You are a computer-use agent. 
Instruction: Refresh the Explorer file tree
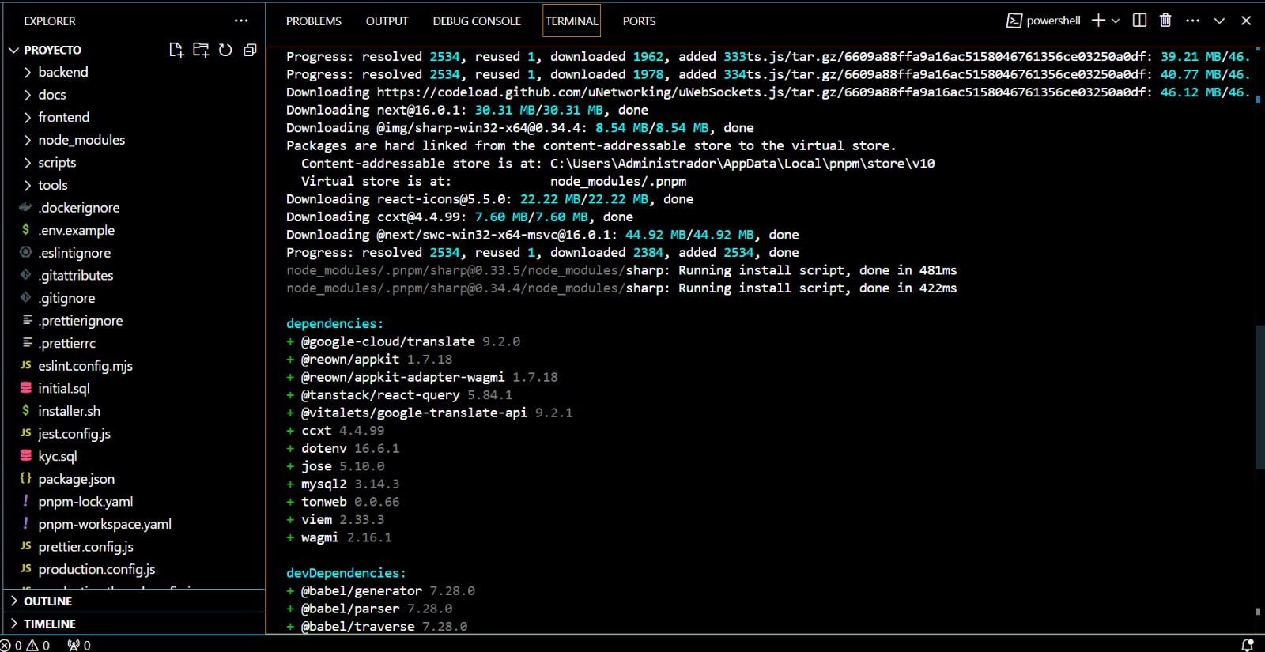[x=225, y=50]
